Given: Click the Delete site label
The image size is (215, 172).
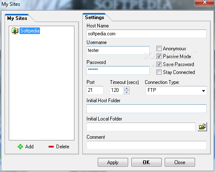Looking at the screenshot, I should pyautogui.click(x=63, y=147).
